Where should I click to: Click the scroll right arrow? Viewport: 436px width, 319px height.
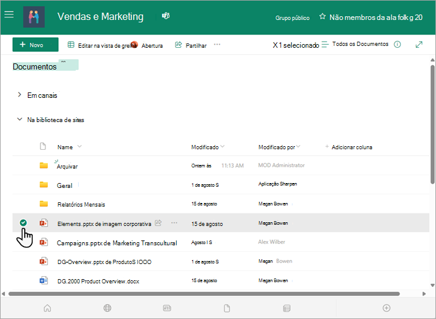[x=424, y=294]
